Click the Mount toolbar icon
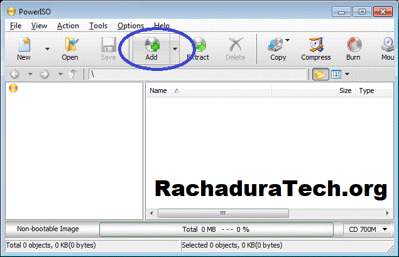 tap(388, 45)
